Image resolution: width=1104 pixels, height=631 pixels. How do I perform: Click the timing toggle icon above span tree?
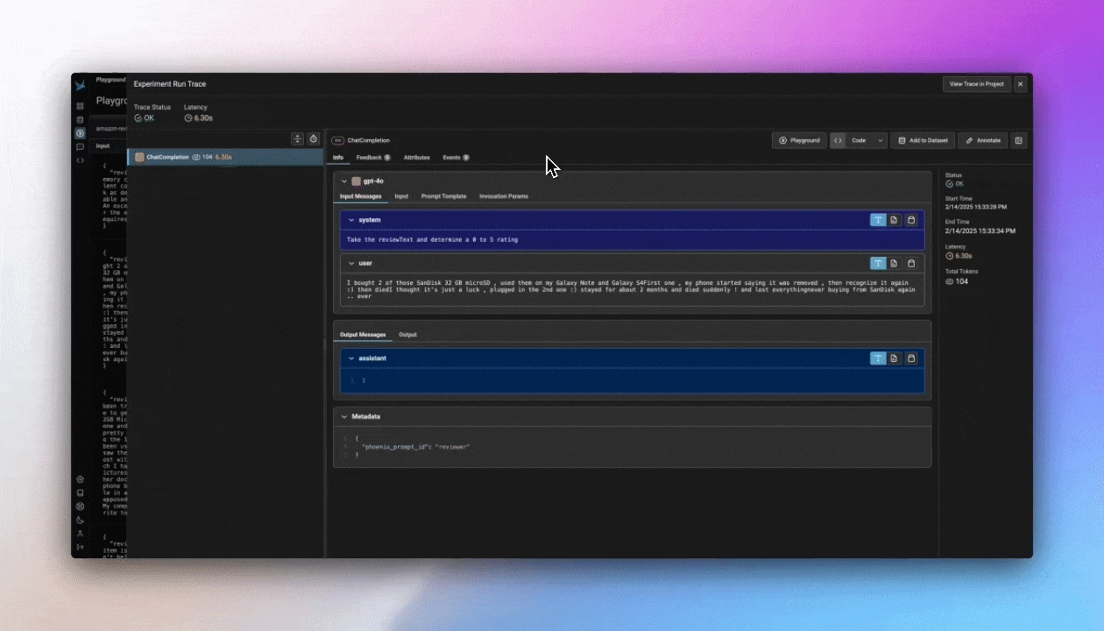click(313, 139)
